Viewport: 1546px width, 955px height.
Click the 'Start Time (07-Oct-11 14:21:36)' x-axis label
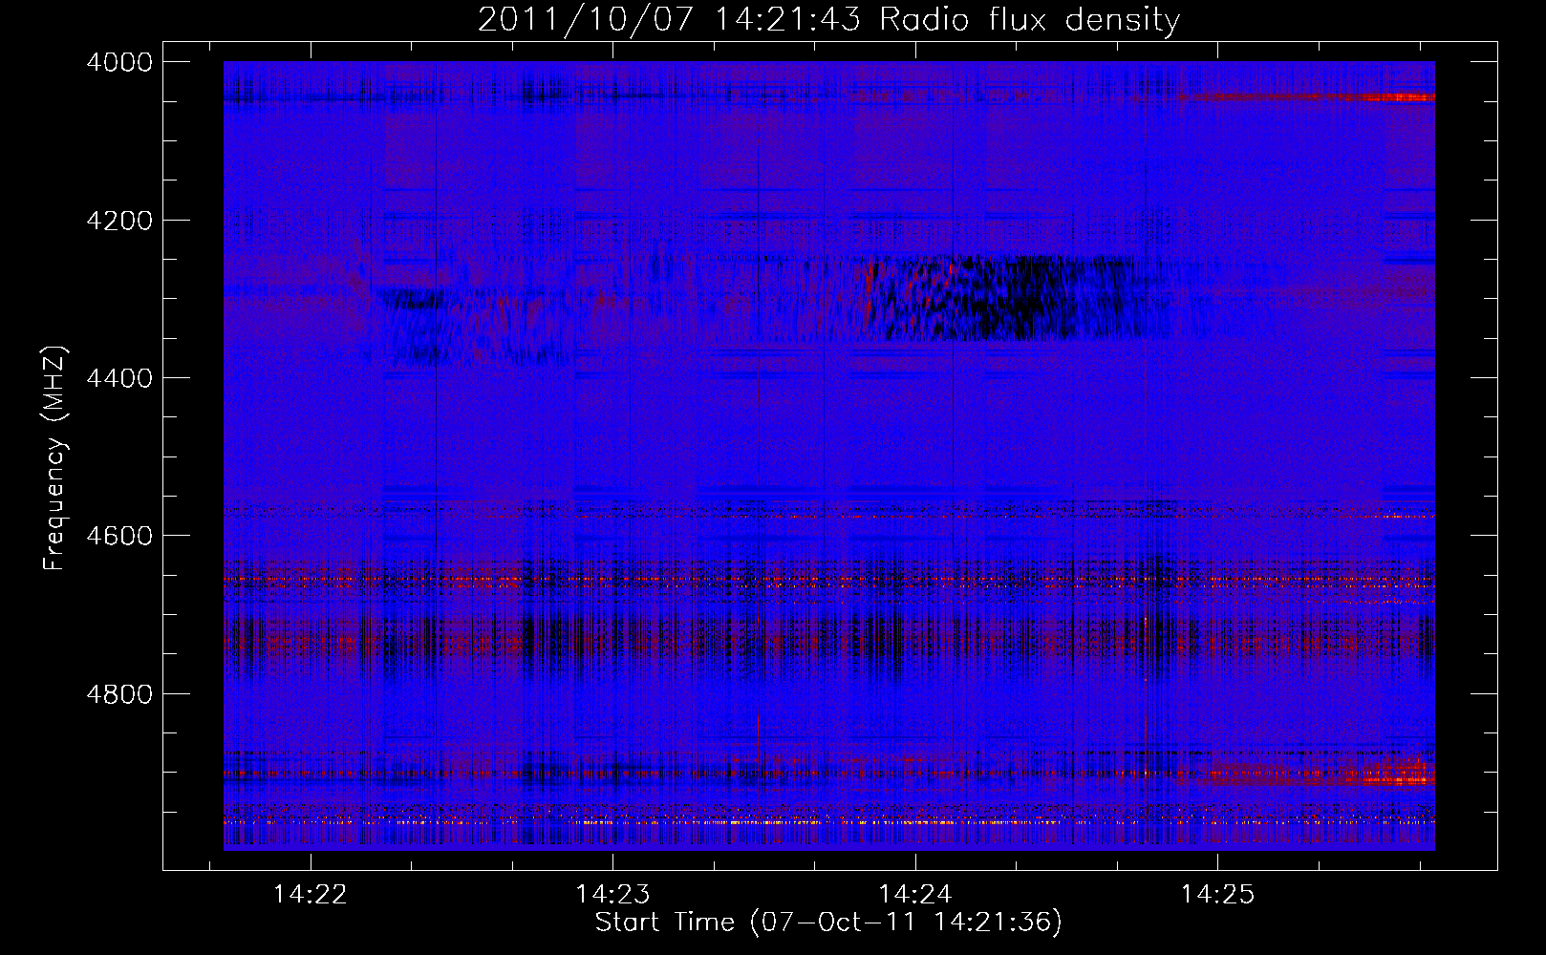828,922
